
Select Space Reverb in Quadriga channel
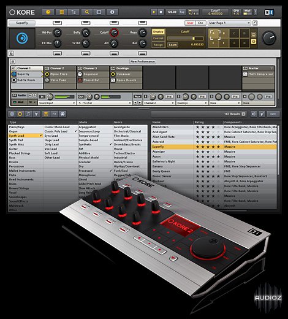pyautogui.click(x=126, y=80)
